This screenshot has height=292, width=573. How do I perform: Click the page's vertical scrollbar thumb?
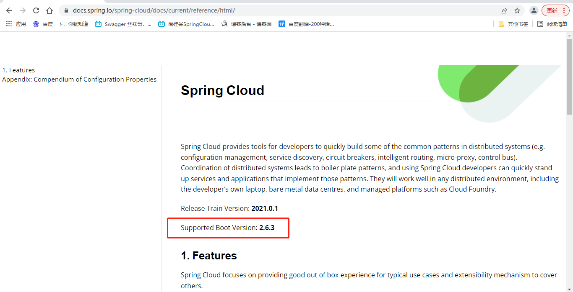click(569, 76)
